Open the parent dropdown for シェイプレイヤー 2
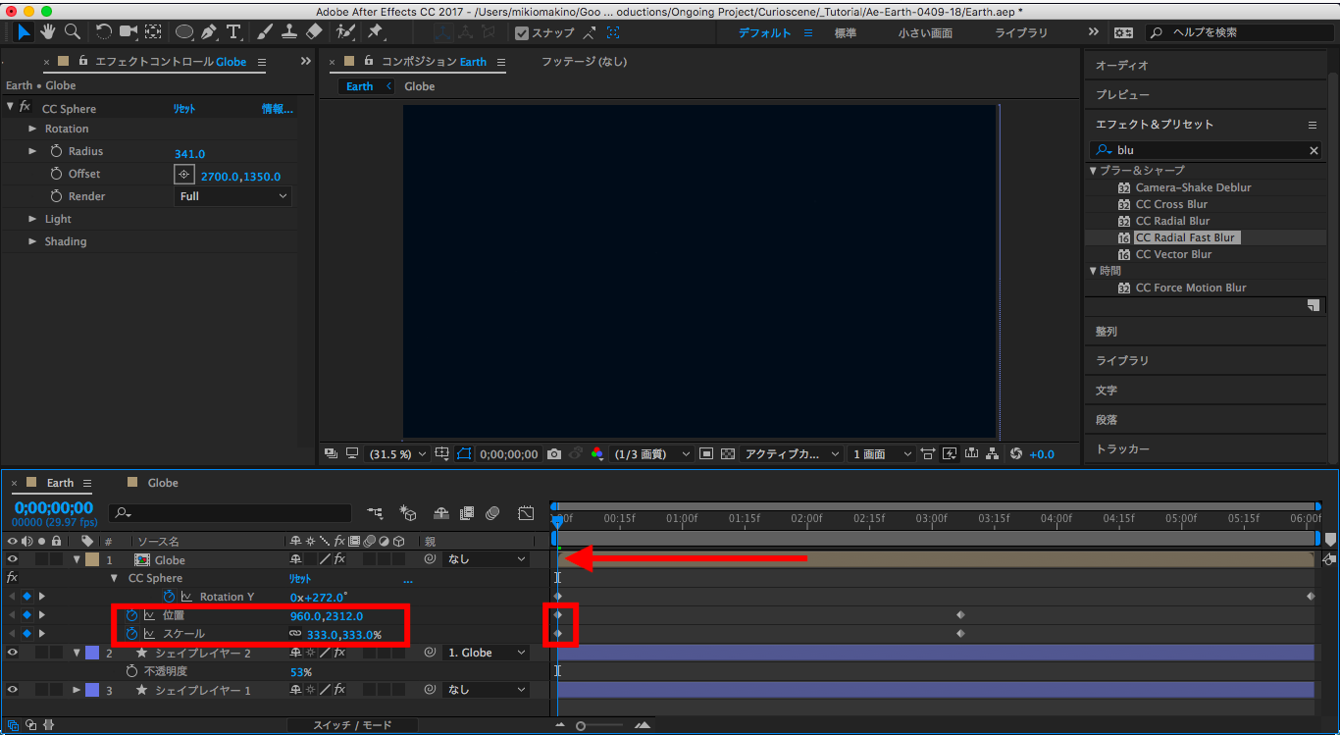Screen dimensions: 1340x735 tap(487, 653)
